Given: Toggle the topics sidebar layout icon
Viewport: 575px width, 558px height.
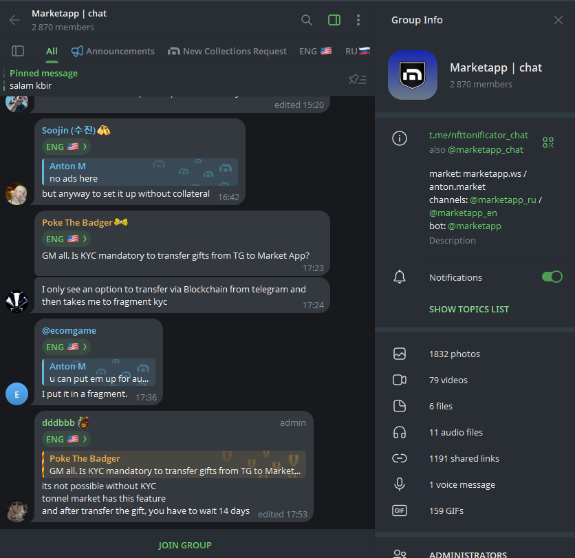Looking at the screenshot, I should (x=18, y=51).
